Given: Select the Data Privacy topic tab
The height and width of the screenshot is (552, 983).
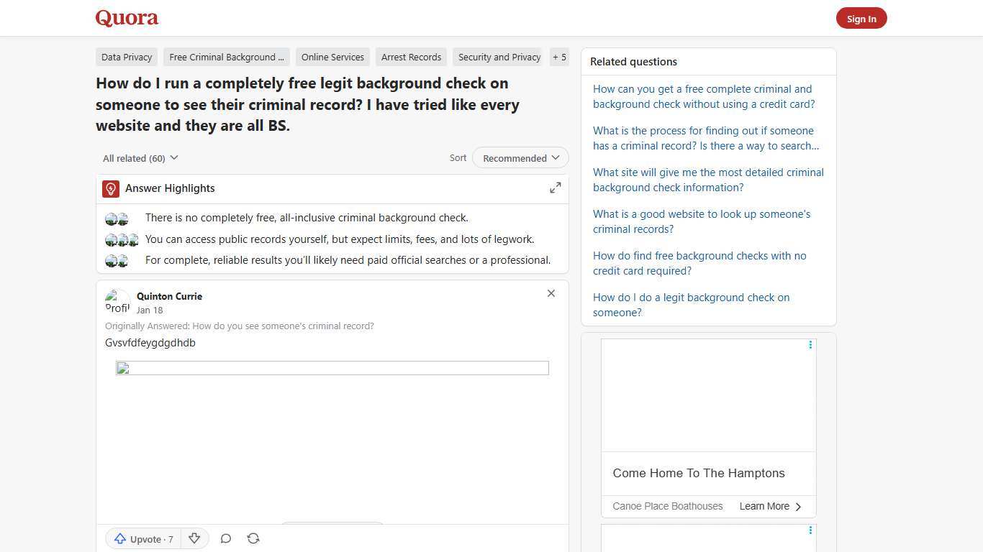Looking at the screenshot, I should point(127,57).
